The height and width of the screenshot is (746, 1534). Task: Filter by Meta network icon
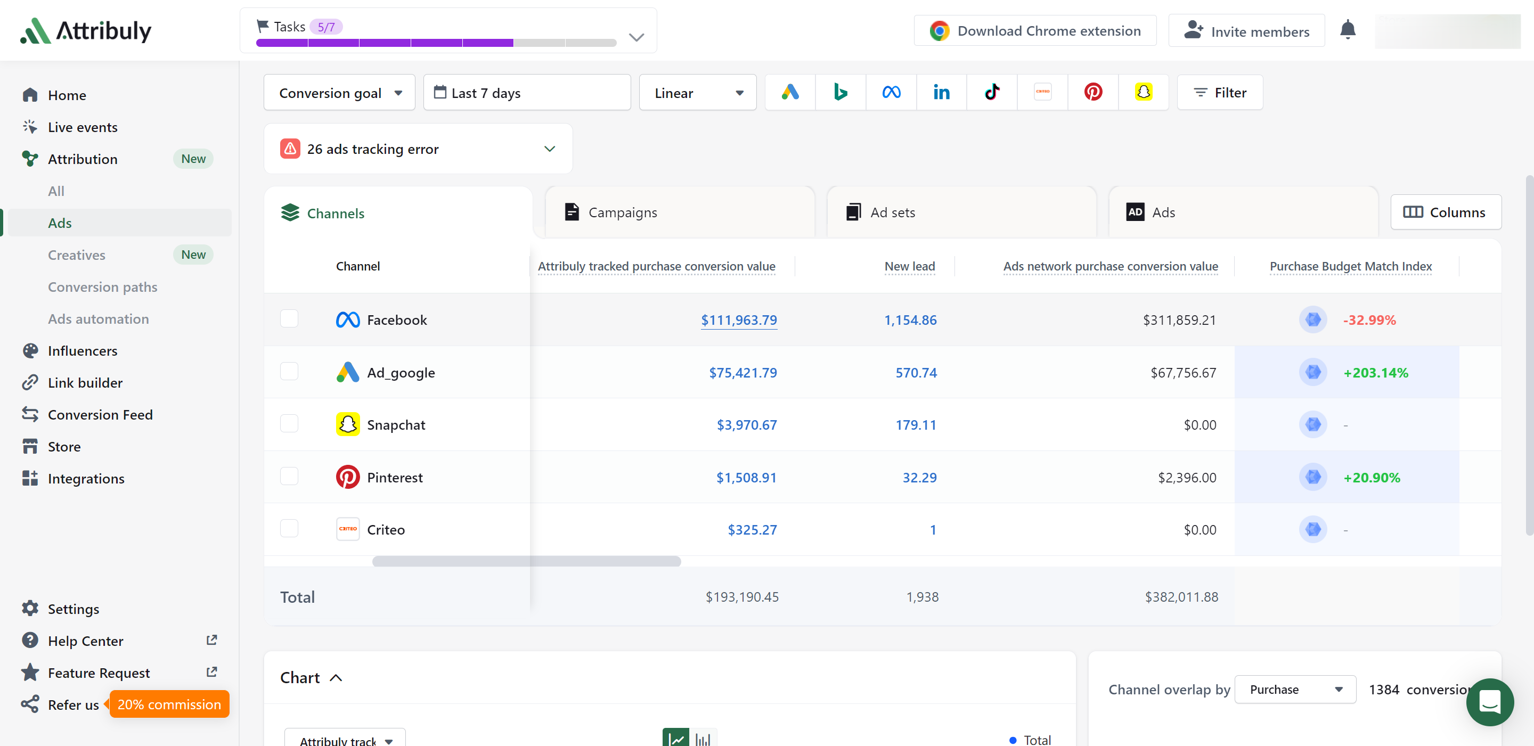click(891, 92)
